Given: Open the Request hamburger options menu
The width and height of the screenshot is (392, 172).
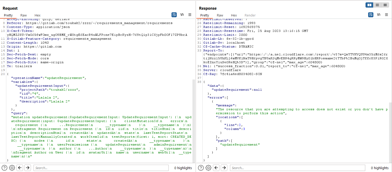Looking at the screenshot, I should tap(190, 15).
